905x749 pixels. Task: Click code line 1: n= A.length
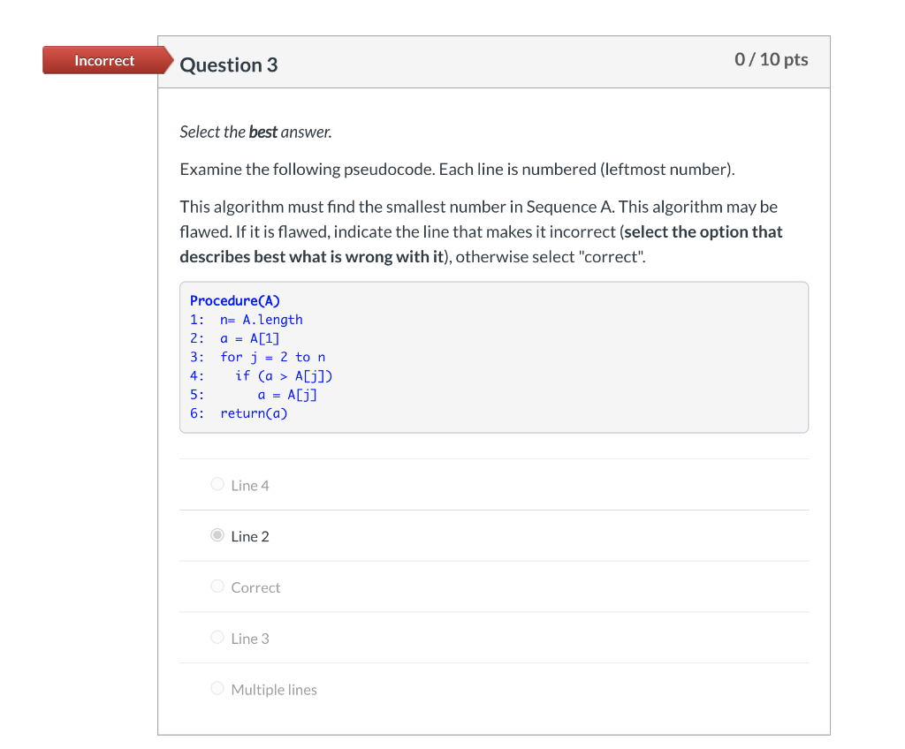click(x=247, y=320)
